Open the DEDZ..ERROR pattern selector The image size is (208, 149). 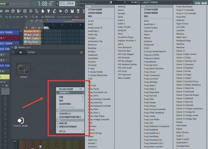tap(67, 4)
